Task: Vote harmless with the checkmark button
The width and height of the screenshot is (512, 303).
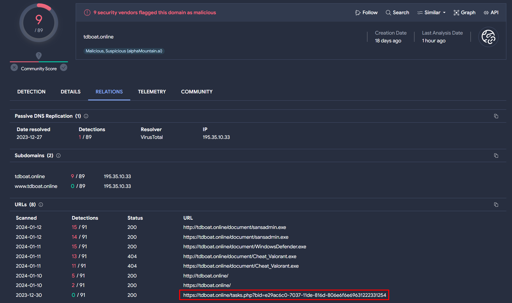Action: coord(64,68)
